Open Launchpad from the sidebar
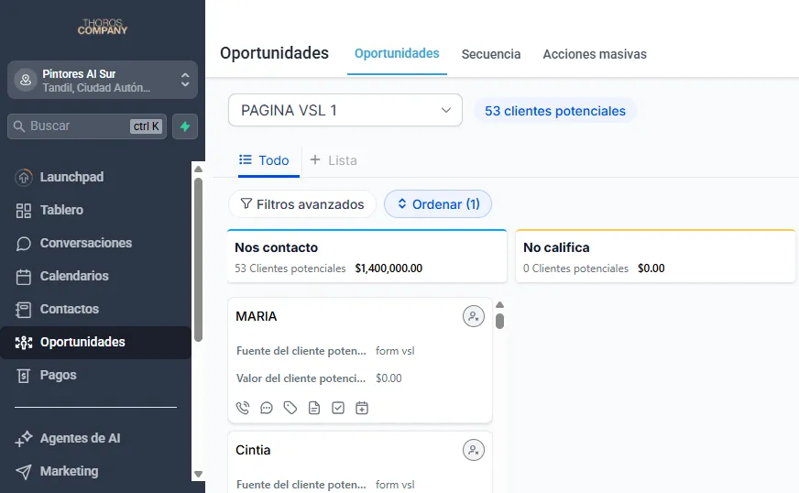This screenshot has width=799, height=493. pyautogui.click(x=95, y=177)
